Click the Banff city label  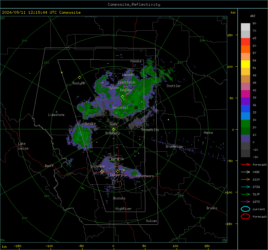pyautogui.click(x=49, y=166)
